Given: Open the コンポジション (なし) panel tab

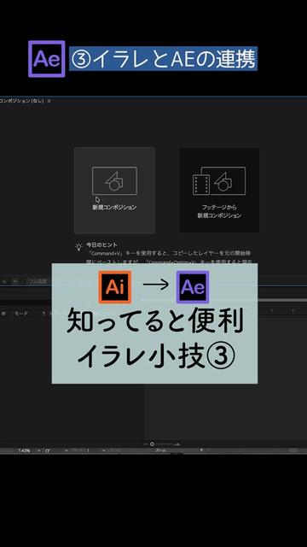Looking at the screenshot, I should (x=21, y=101).
